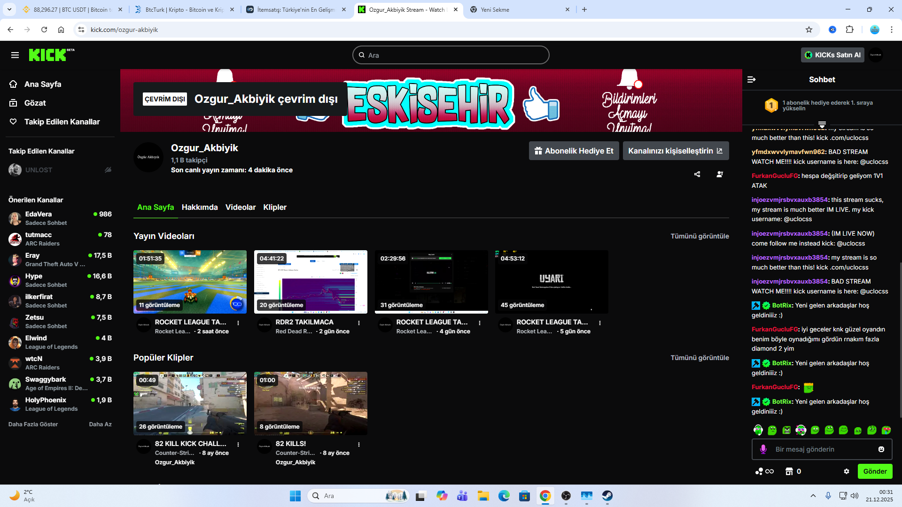Viewport: 902px width, 507px height.
Task: Play the 04:41:22 RDR2 video thumbnail
Action: (311, 282)
